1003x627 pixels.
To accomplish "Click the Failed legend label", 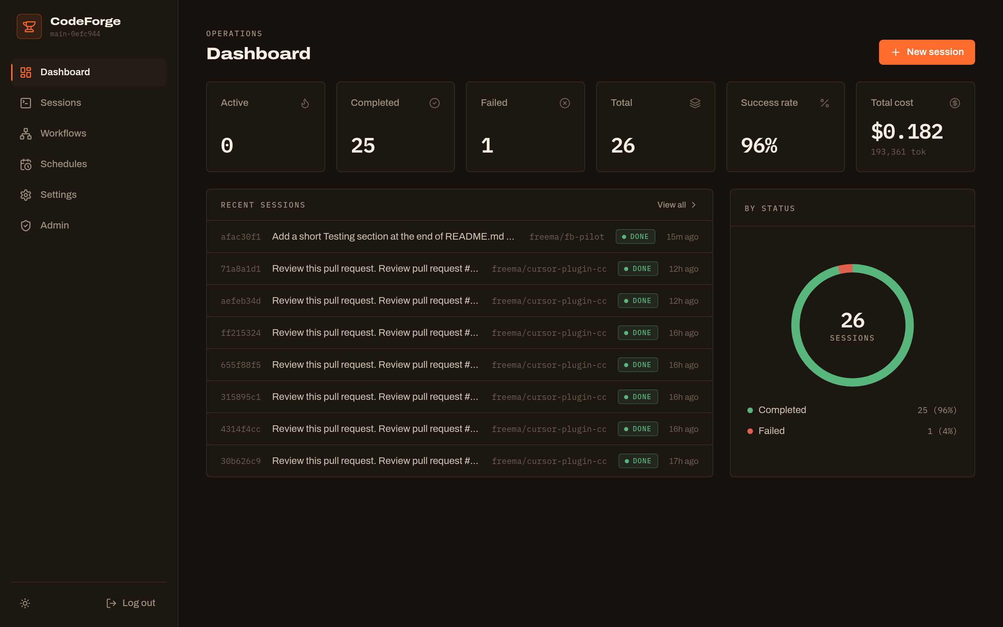I will [x=771, y=431].
